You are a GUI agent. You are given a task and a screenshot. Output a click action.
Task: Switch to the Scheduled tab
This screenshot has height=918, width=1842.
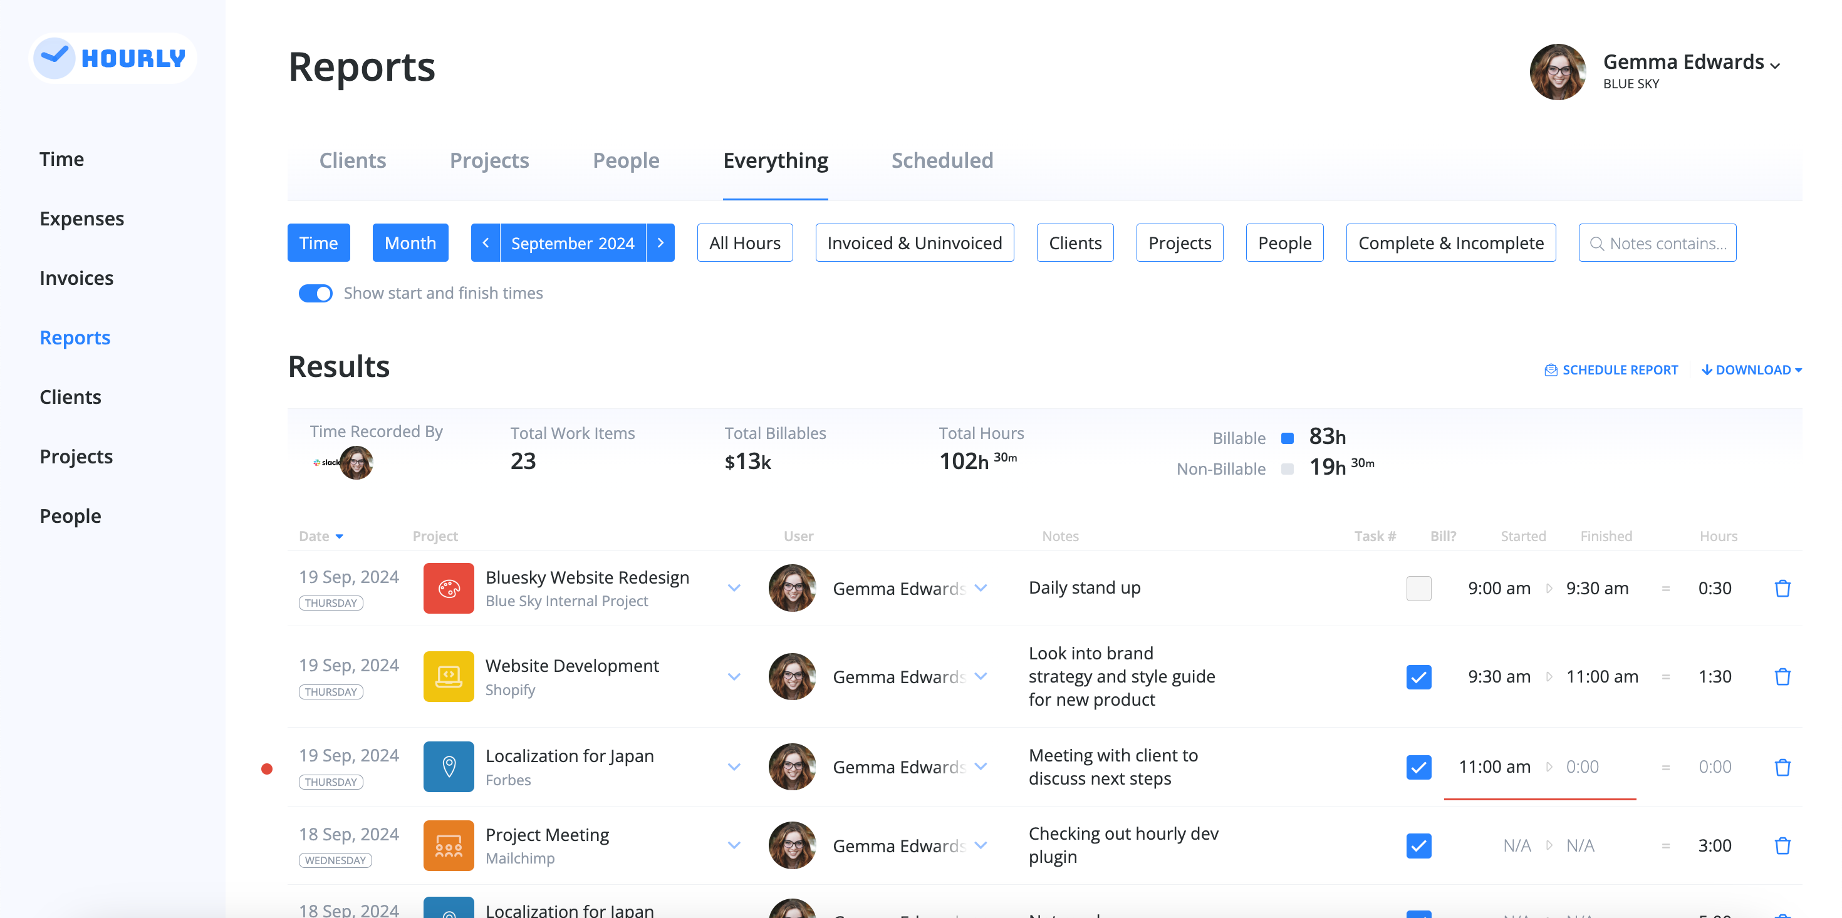942,160
